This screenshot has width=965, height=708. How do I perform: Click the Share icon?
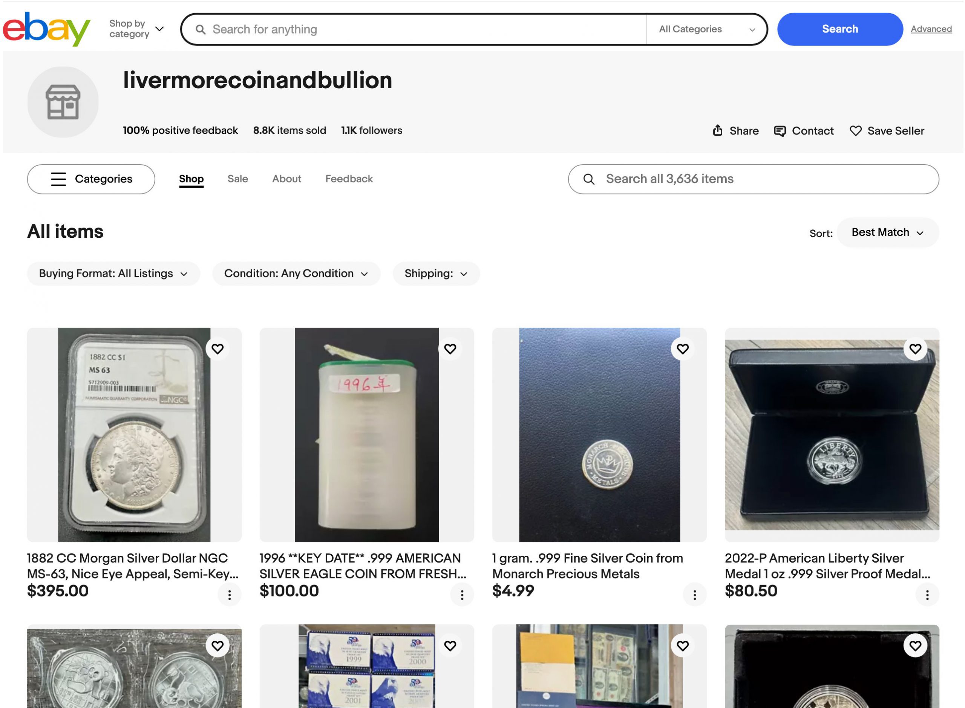pos(718,131)
